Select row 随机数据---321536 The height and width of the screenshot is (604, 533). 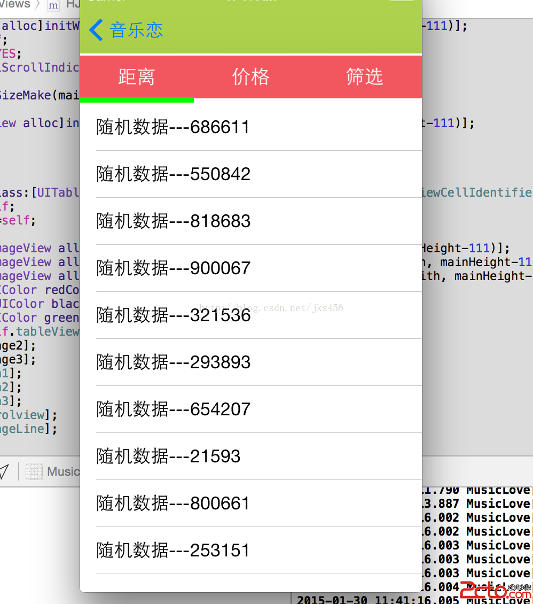point(251,315)
